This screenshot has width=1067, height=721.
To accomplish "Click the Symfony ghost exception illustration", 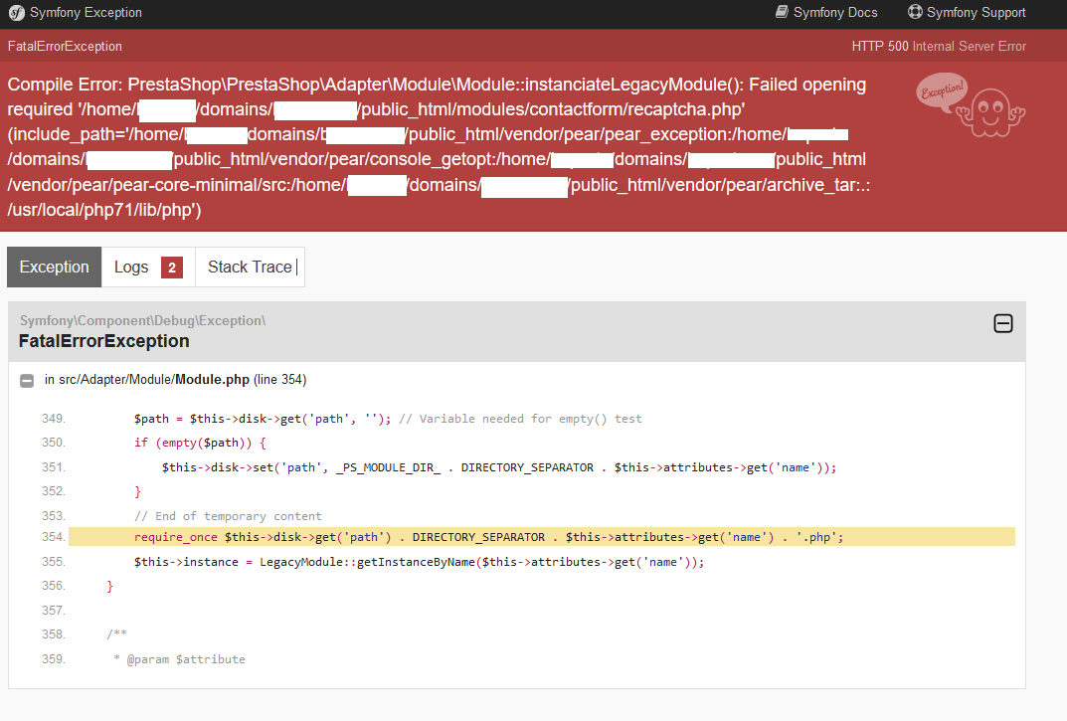I will (972, 105).
